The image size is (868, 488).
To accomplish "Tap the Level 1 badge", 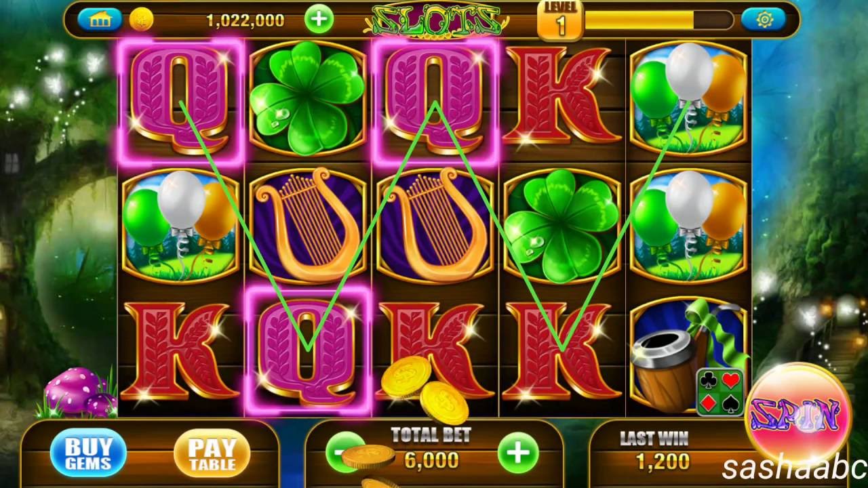I will point(560,20).
